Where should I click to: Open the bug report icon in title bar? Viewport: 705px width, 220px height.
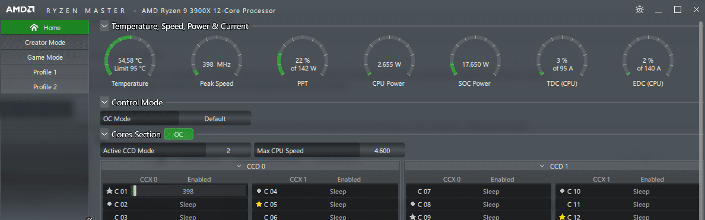639,9
